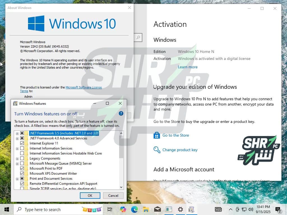Select the Print and Document Services label

[x=51, y=178]
